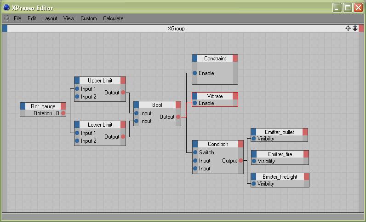
Task: Click the Vibrate node's Enable port
Action: [x=194, y=103]
